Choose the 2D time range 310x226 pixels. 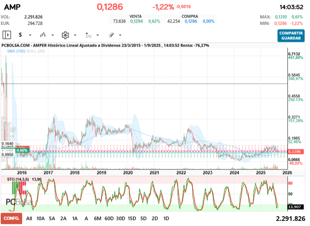pyautogui.click(x=155, y=219)
